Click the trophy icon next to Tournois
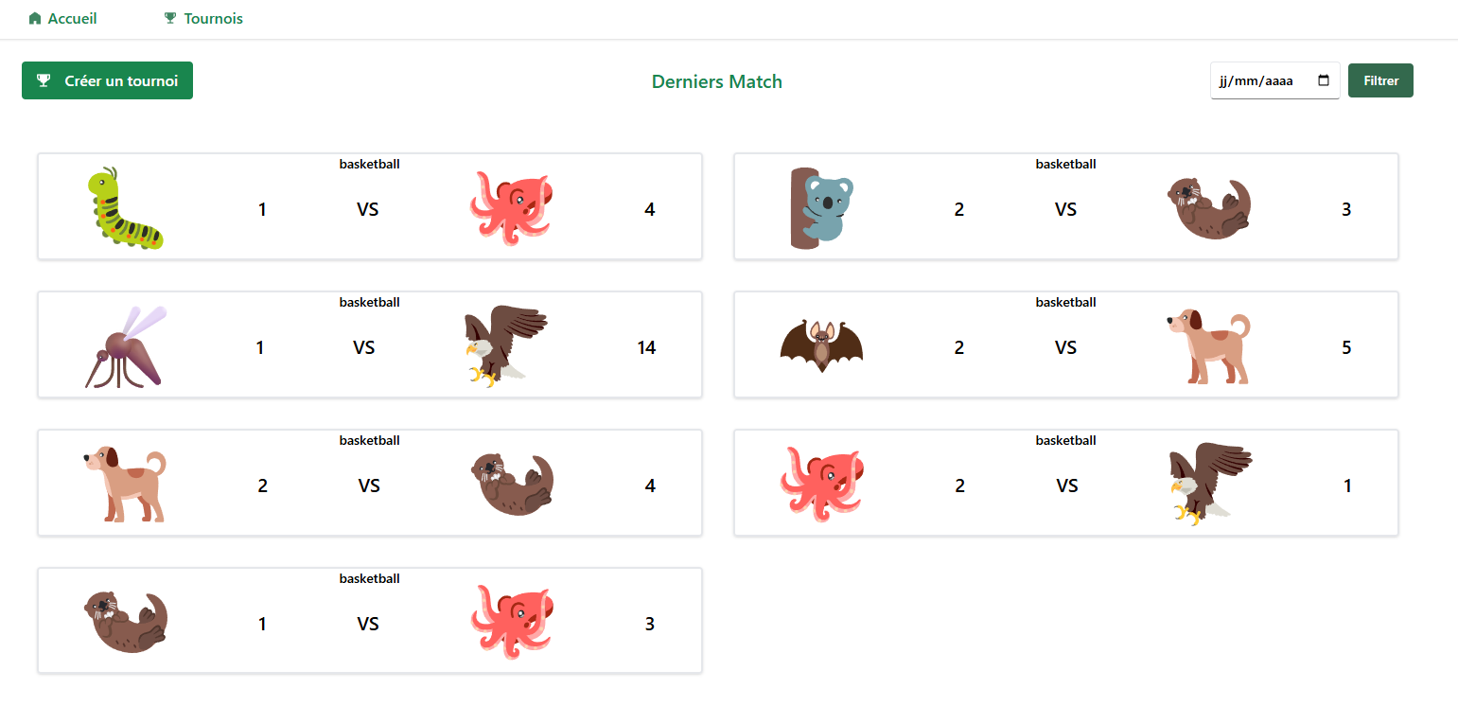The height and width of the screenshot is (724, 1458). click(170, 19)
